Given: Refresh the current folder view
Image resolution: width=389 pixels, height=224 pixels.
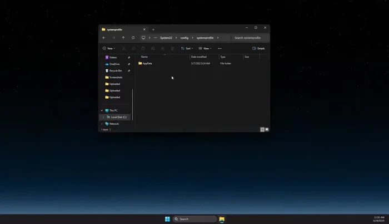Looking at the screenshot, I should pos(133,38).
